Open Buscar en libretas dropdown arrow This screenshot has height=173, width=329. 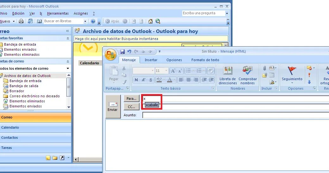coord(85,21)
